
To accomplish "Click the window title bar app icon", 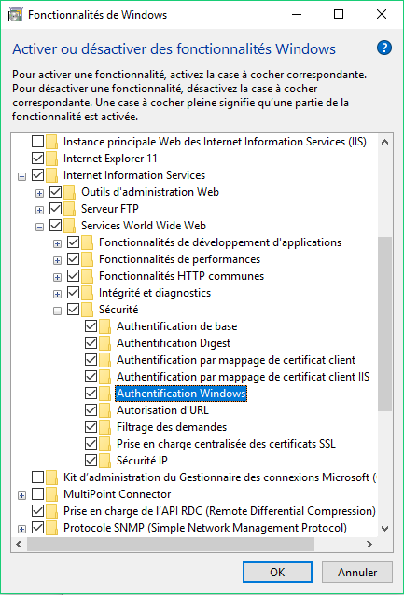I will [x=16, y=15].
